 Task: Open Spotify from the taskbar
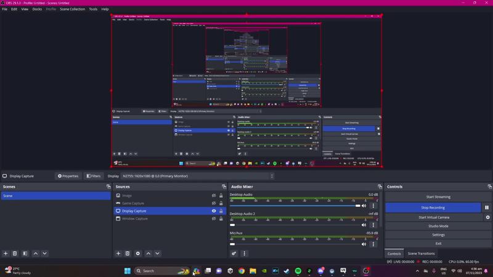pos(298,271)
